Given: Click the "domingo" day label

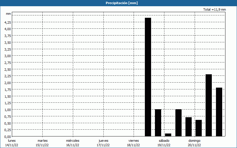Looking at the screenshot, I should (195, 141).
